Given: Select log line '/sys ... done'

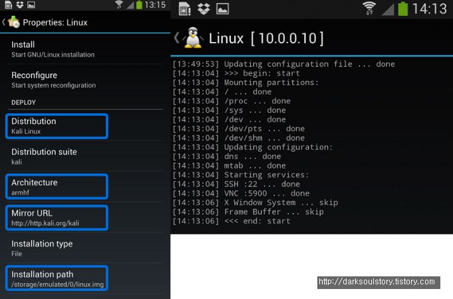Looking at the screenshot, I should pyautogui.click(x=255, y=111).
